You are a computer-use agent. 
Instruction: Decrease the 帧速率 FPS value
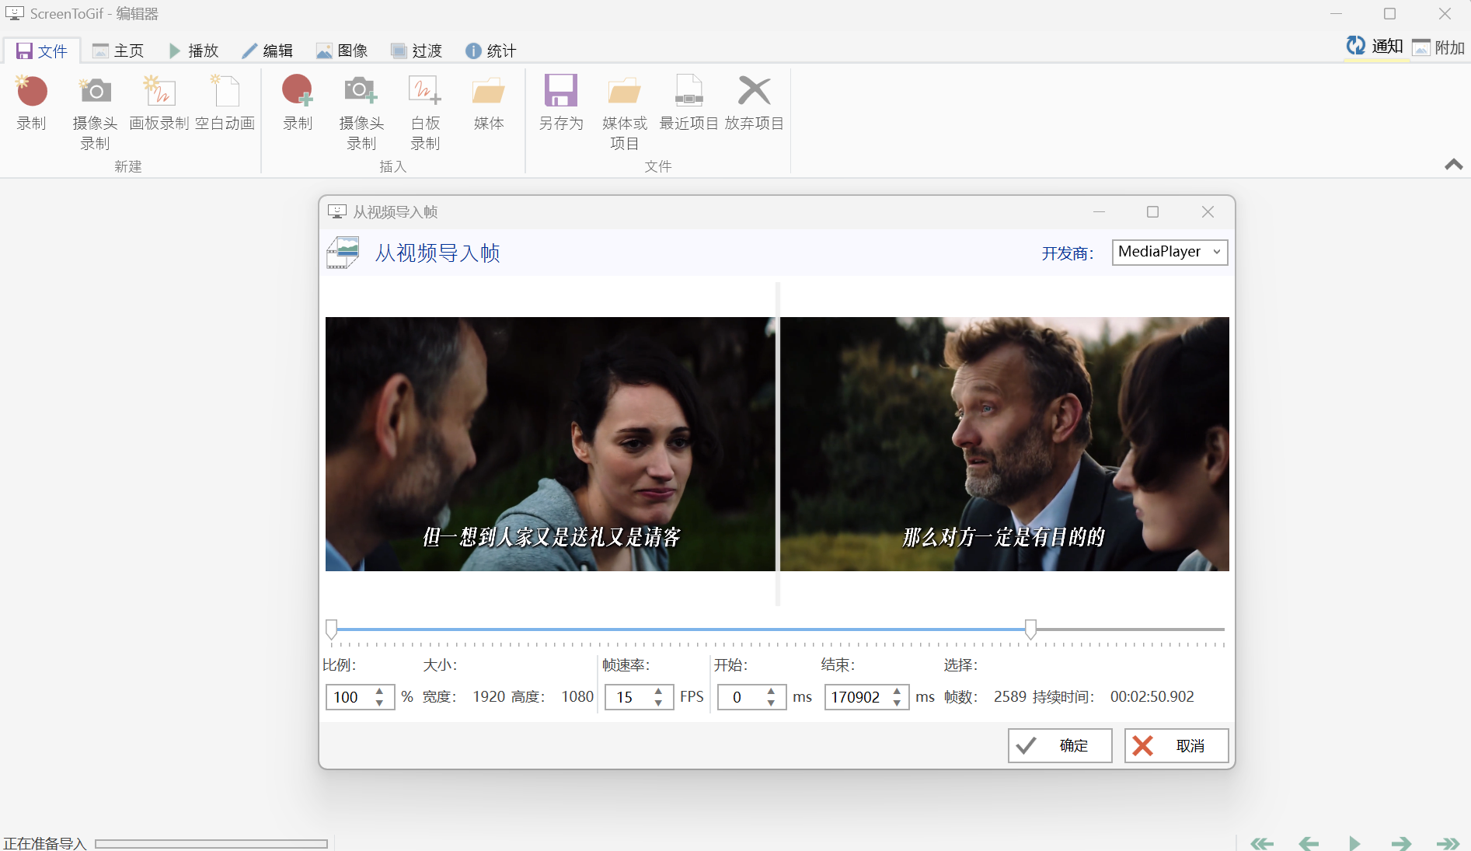(x=658, y=703)
